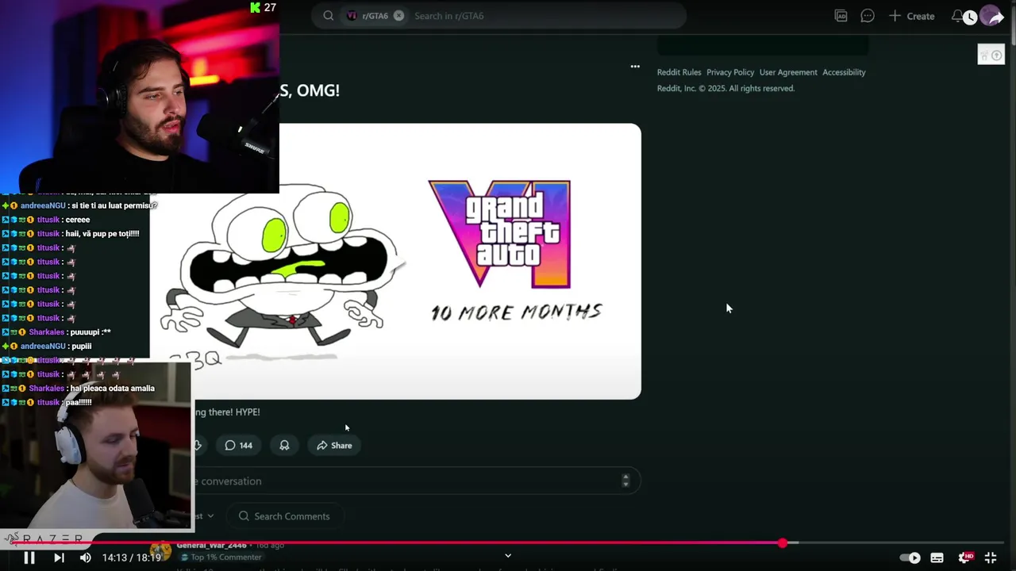Click the 14:13 / 18:19 time display

click(132, 558)
